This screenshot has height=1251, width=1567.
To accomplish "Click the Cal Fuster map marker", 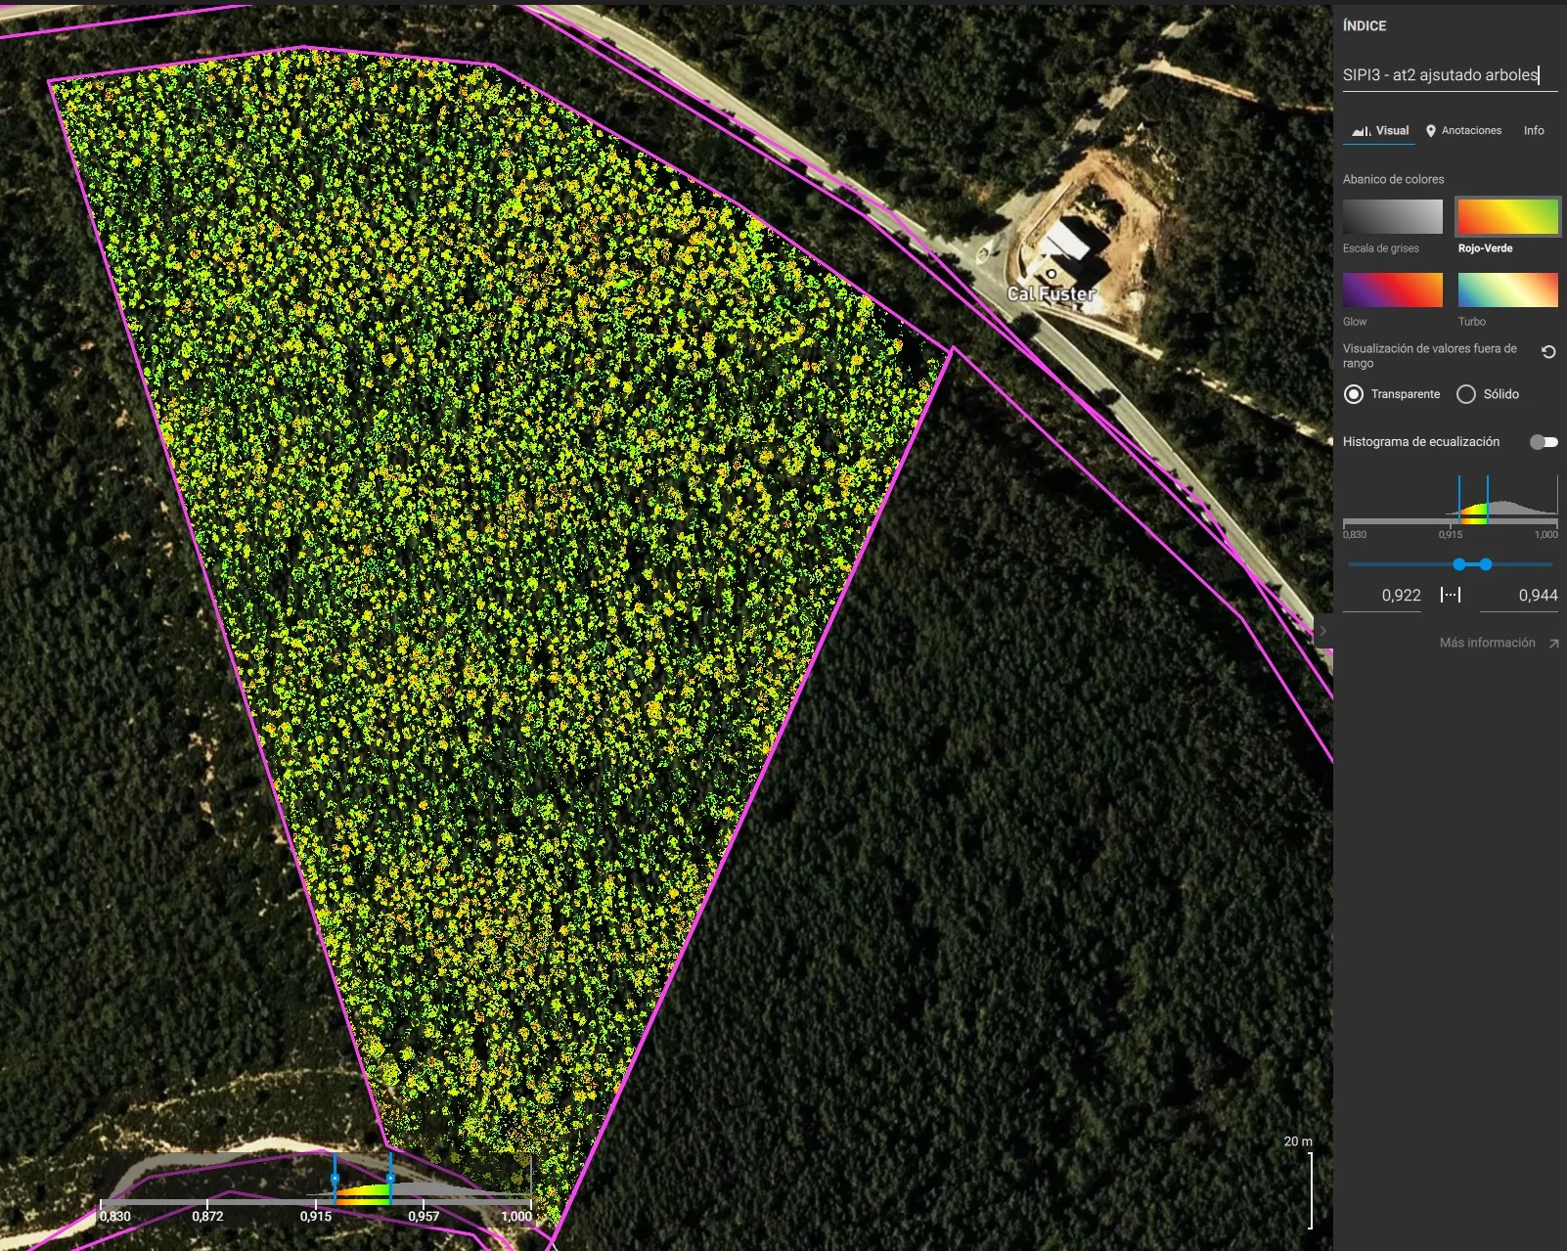I will click(1051, 275).
